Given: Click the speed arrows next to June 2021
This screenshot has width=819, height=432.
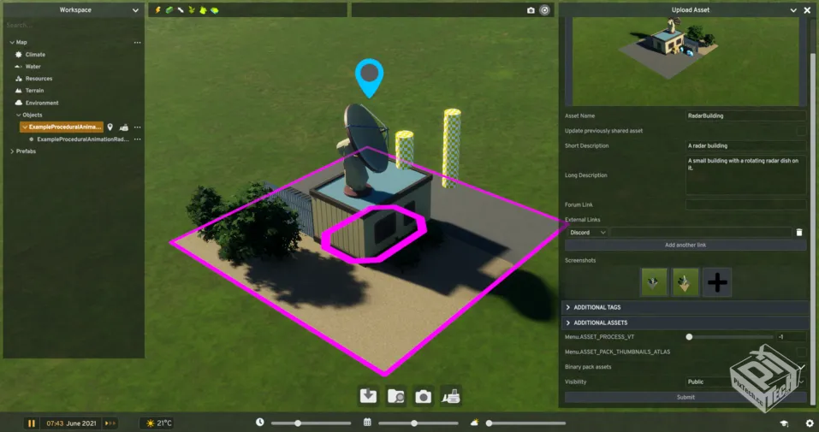Looking at the screenshot, I should point(110,423).
